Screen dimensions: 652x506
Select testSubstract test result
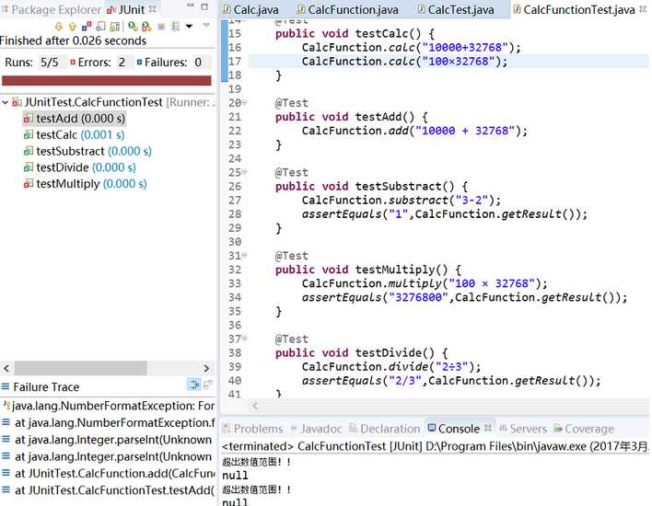[87, 151]
